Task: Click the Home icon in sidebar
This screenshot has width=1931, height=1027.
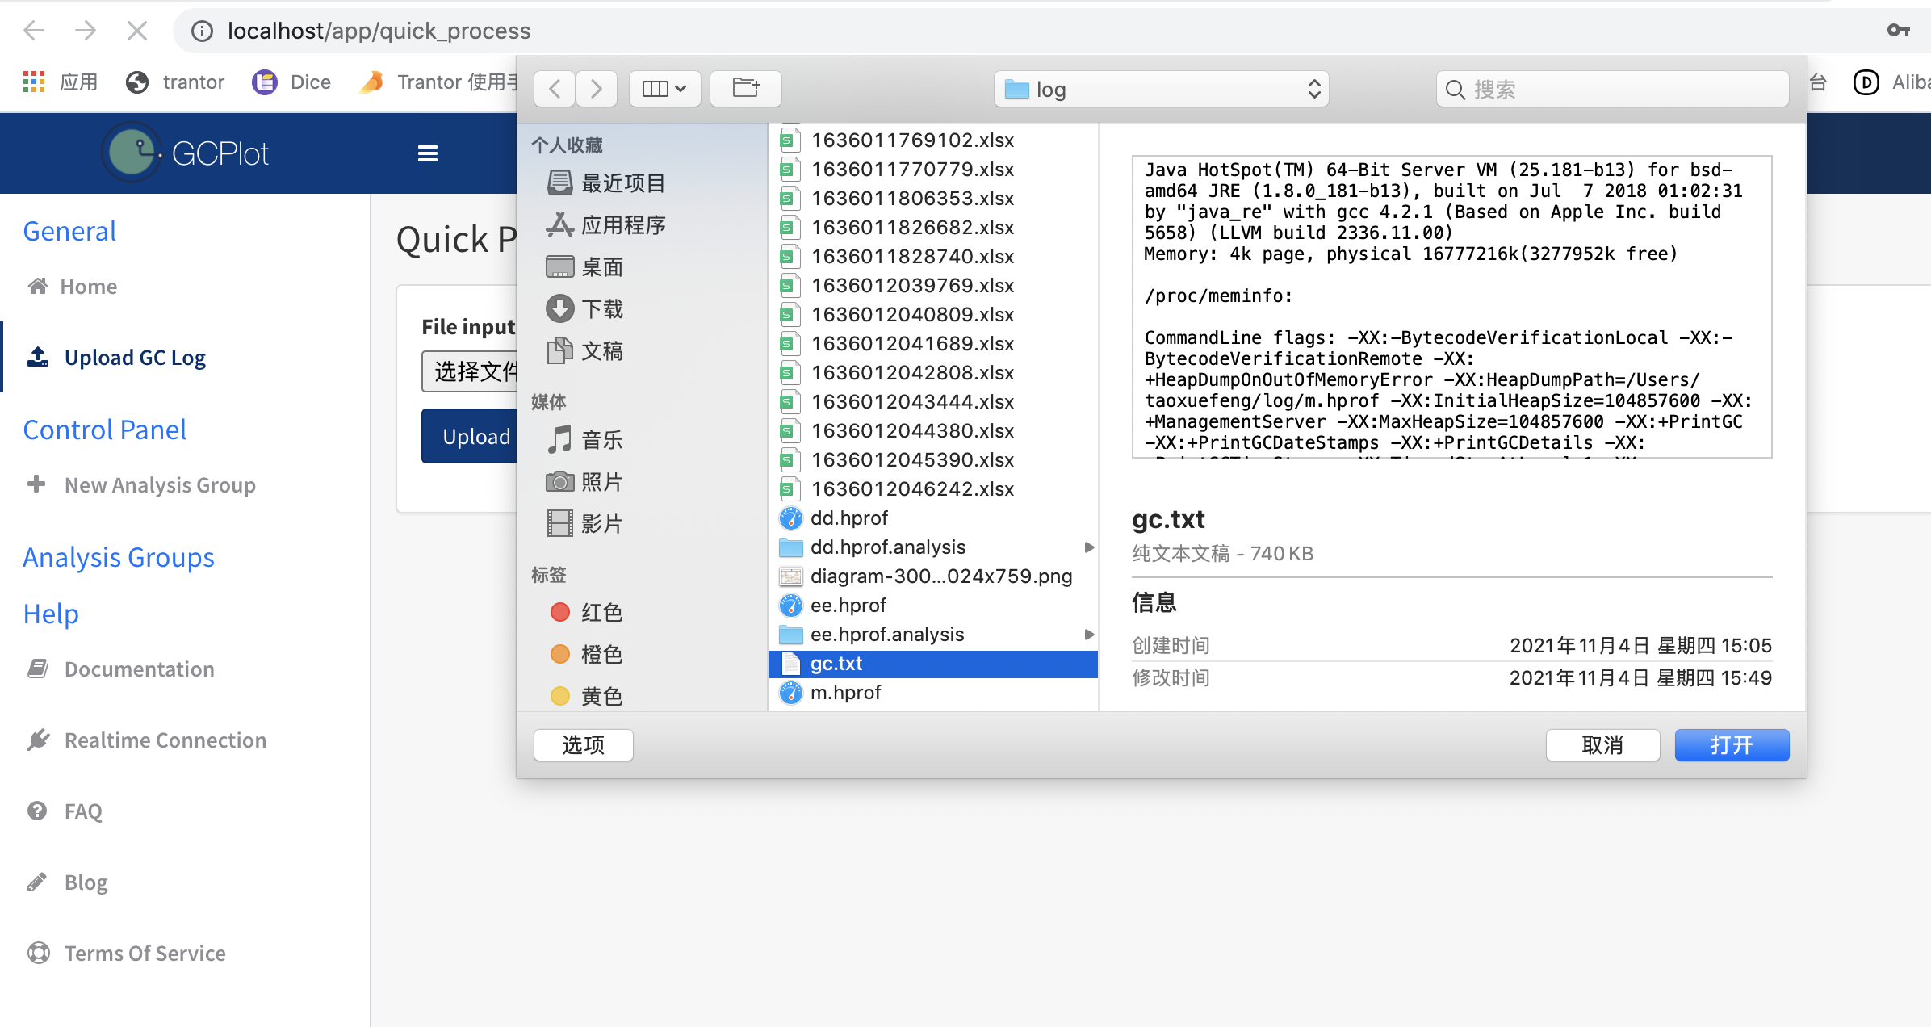Action: coord(37,285)
